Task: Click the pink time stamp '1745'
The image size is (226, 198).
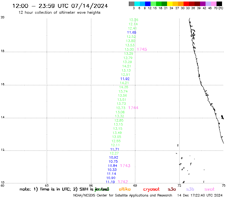Action: (x=142, y=49)
